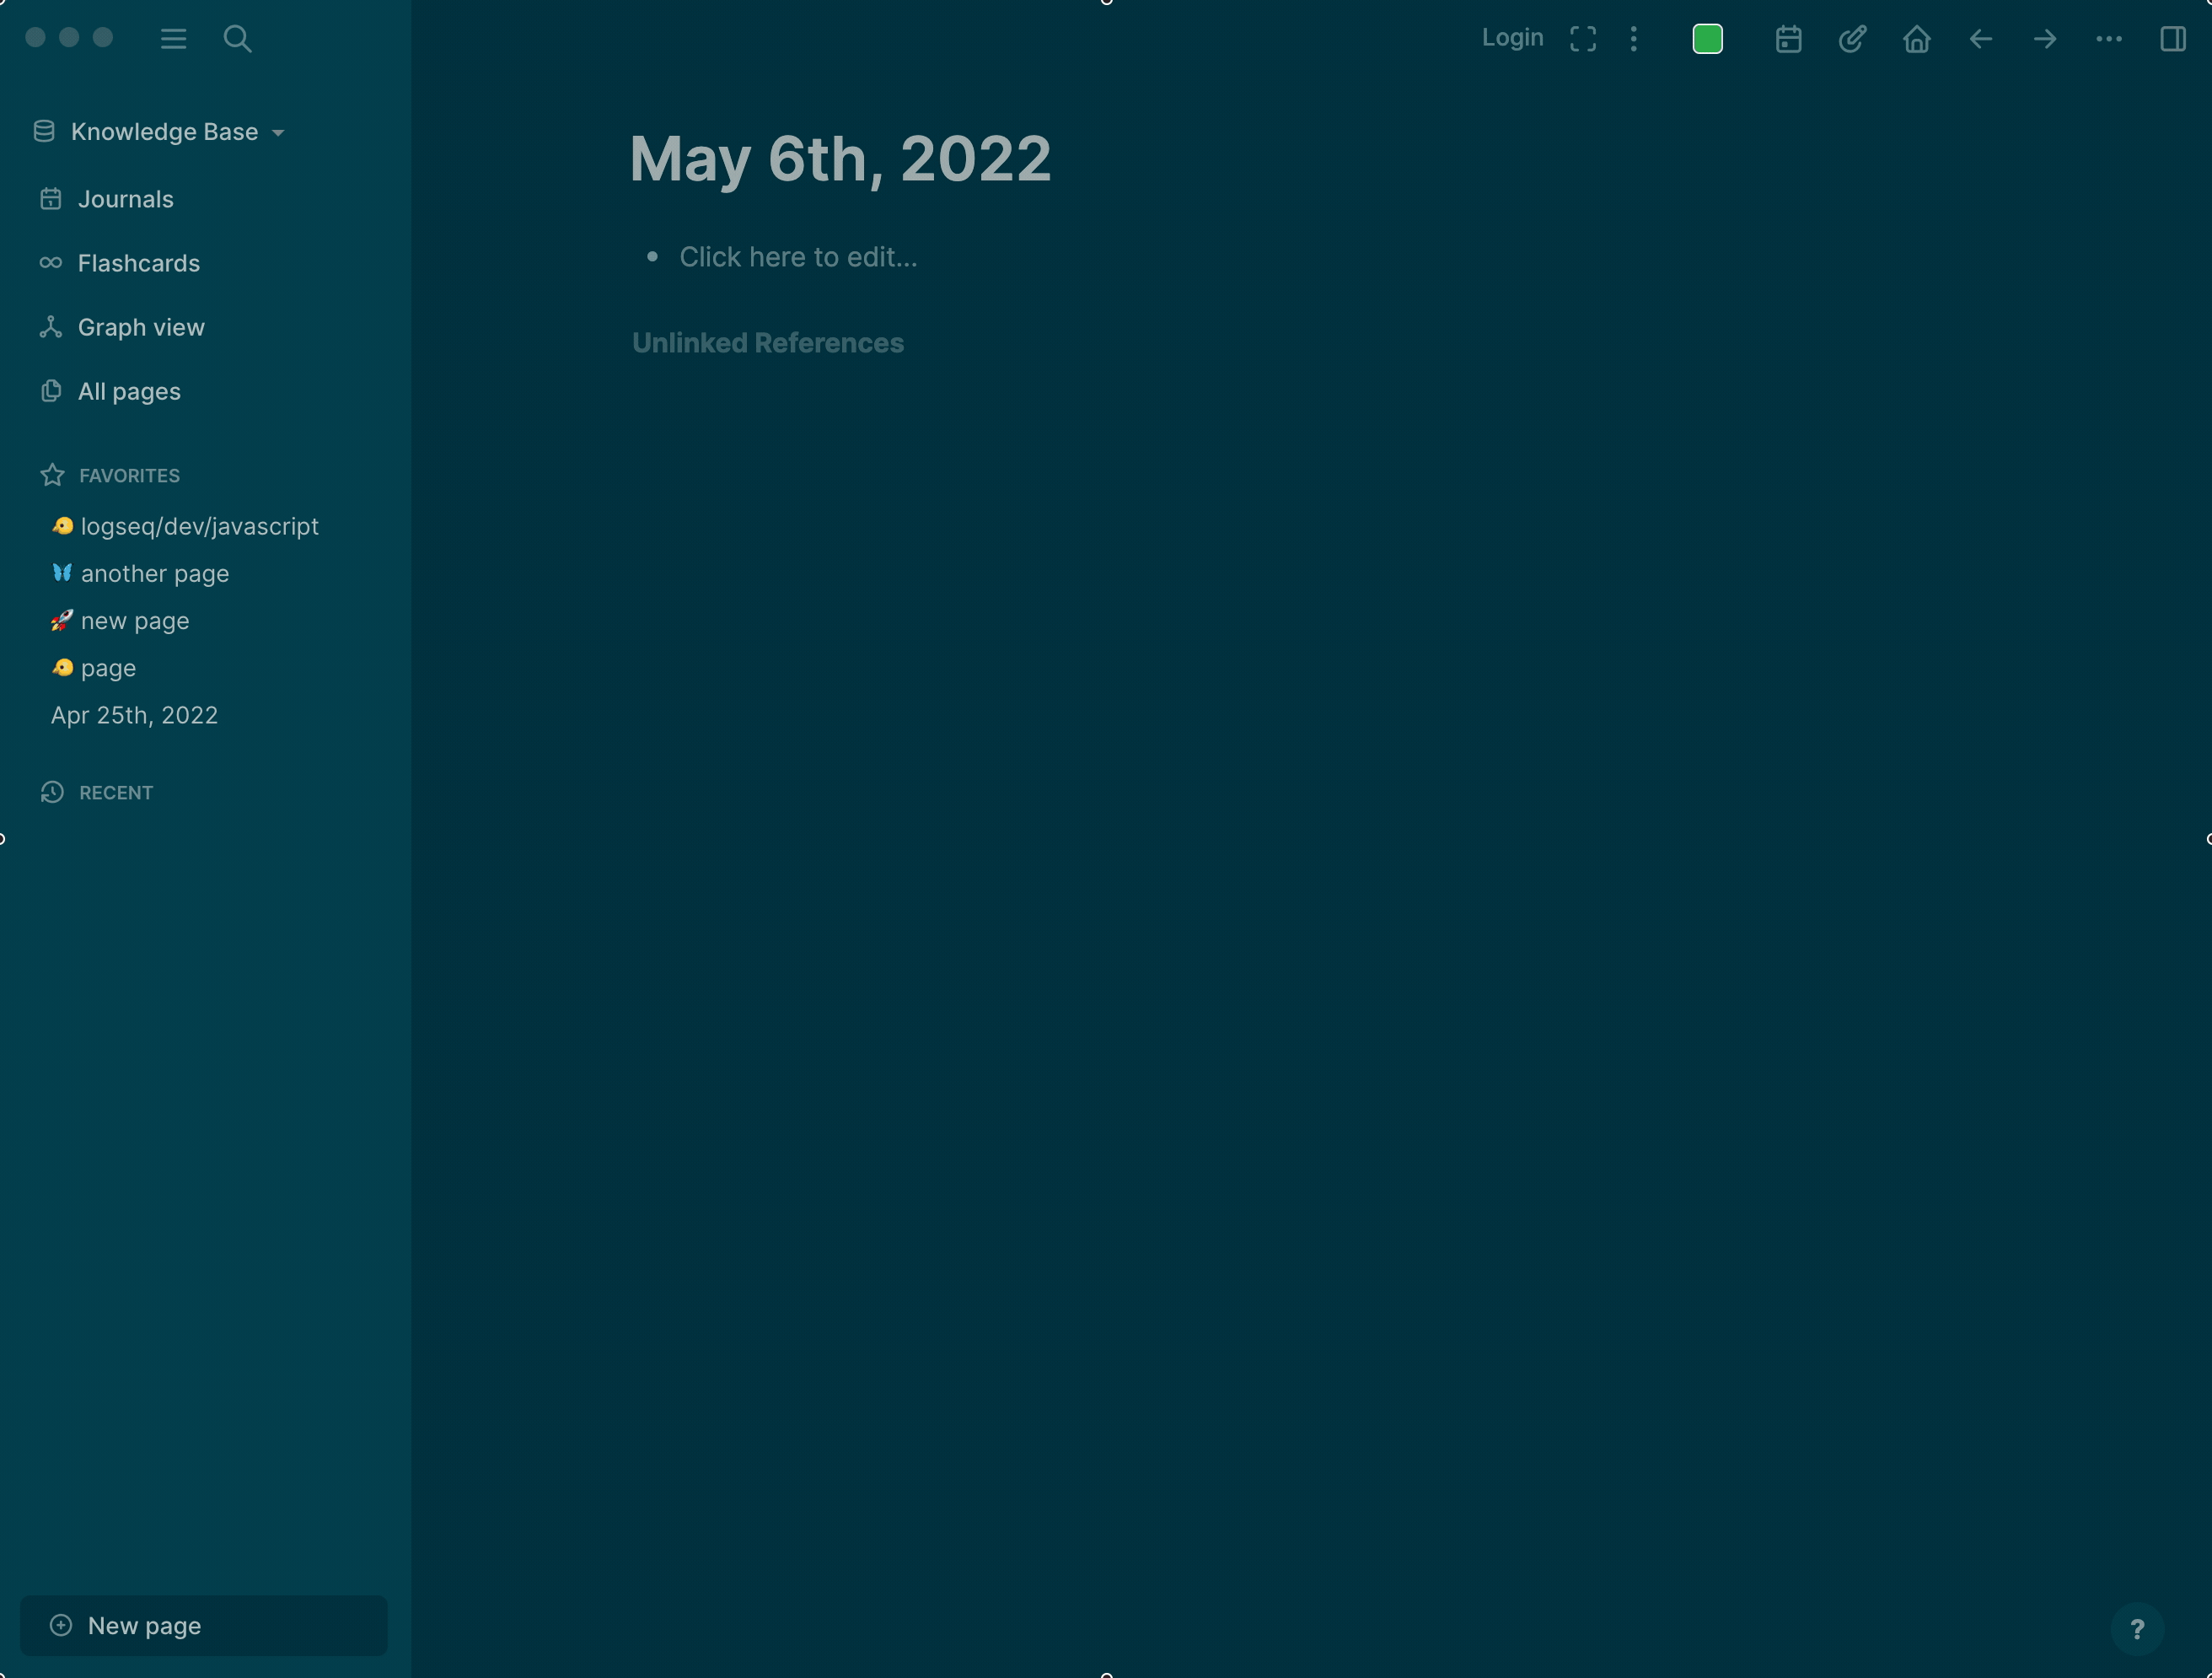Click Login button
This screenshot has width=2212, height=1678.
1512,39
